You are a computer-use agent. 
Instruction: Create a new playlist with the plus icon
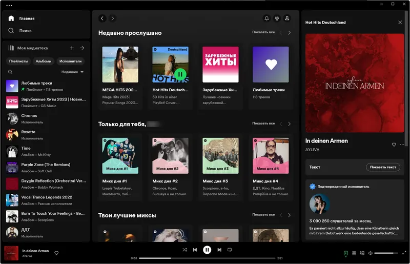pos(72,48)
